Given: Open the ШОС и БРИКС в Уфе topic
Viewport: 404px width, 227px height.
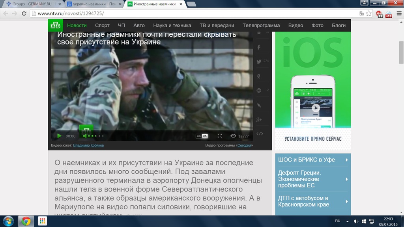Looking at the screenshot, I should (306, 160).
